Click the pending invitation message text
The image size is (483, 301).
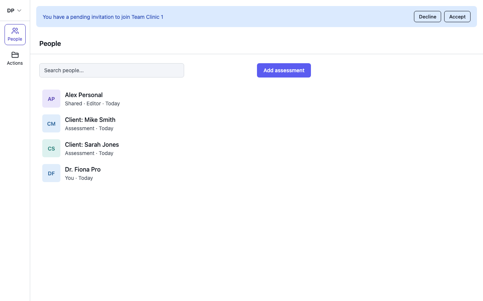(x=103, y=17)
